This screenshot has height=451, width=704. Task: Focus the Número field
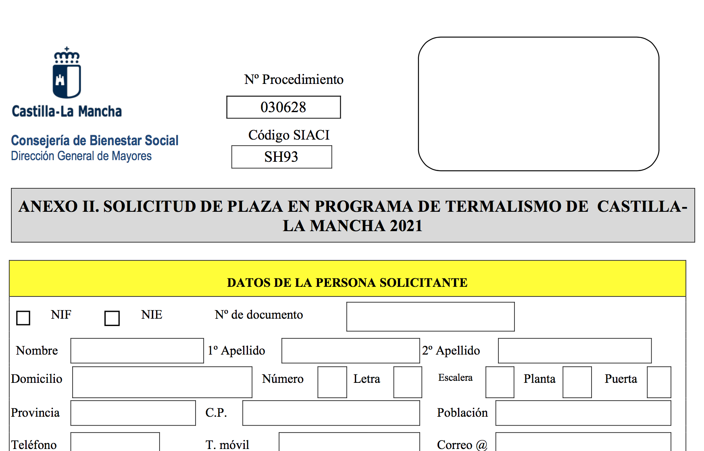click(x=332, y=382)
